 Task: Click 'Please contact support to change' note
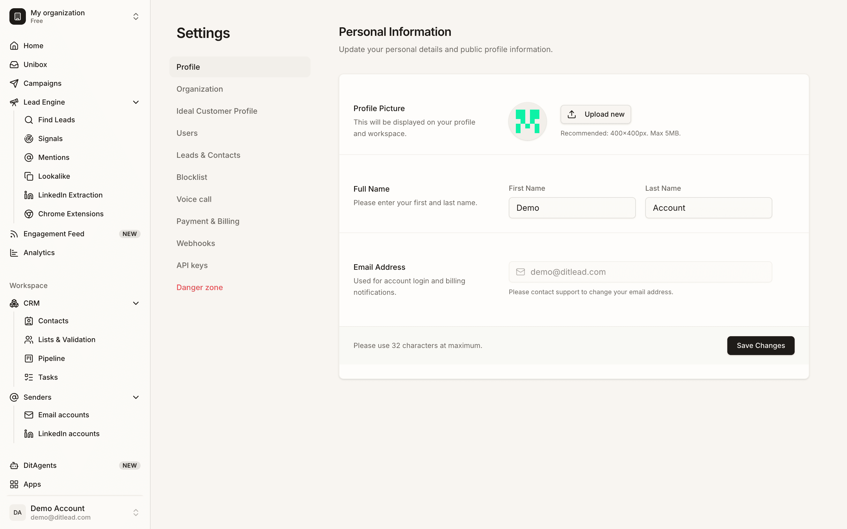click(x=591, y=292)
